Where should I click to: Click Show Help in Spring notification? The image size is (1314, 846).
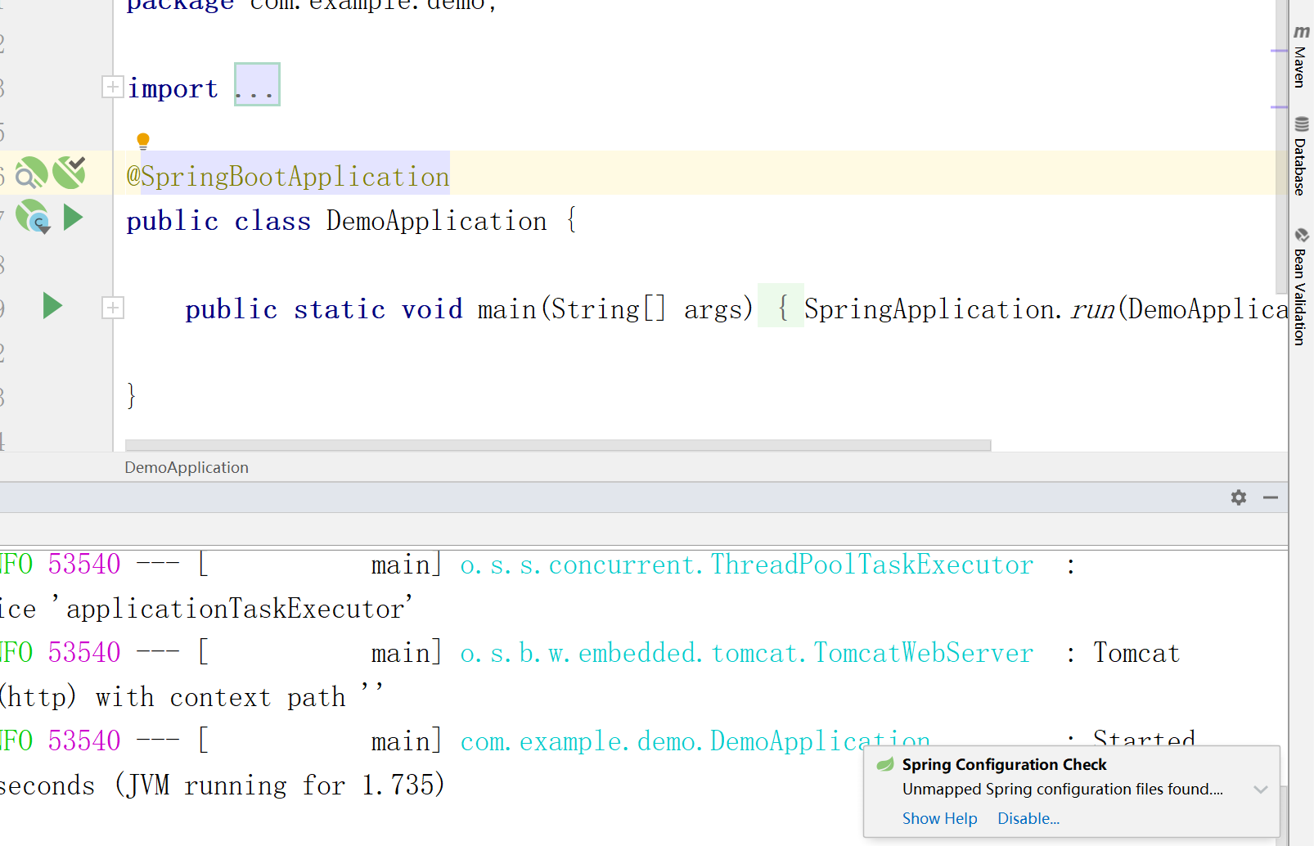(x=939, y=818)
